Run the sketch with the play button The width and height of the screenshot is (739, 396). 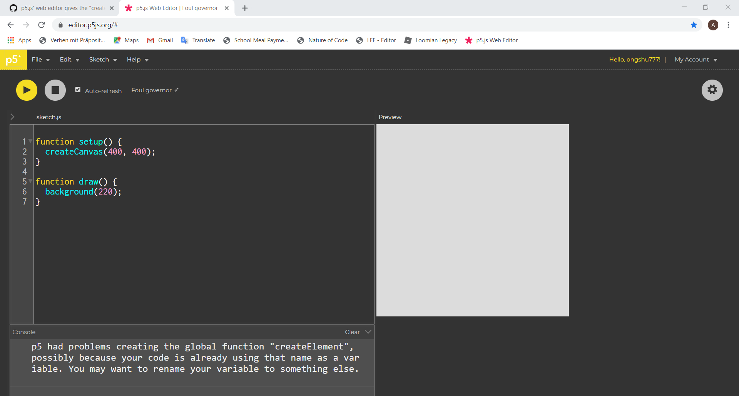coord(27,90)
